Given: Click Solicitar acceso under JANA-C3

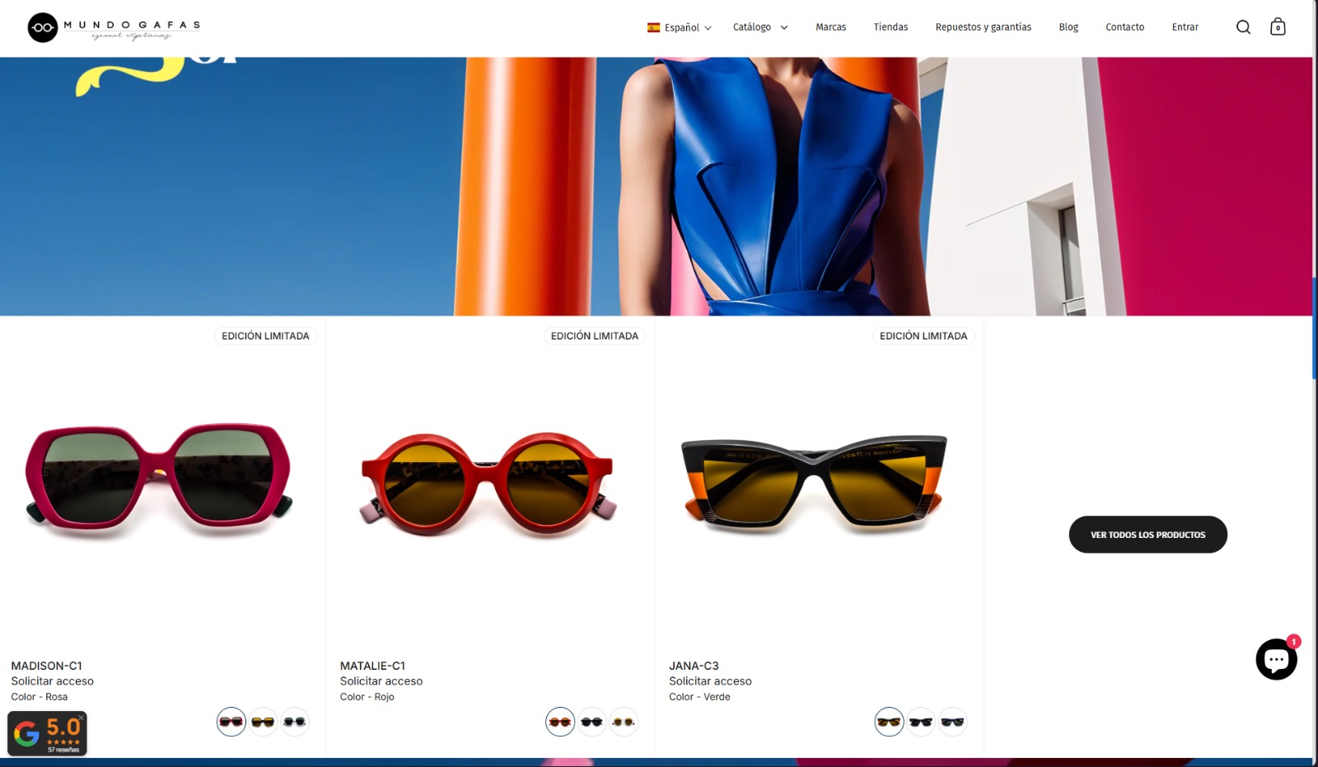Looking at the screenshot, I should click(710, 681).
